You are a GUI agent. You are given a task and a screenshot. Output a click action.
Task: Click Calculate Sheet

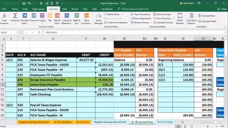pyautogui.click(x=207, y=21)
